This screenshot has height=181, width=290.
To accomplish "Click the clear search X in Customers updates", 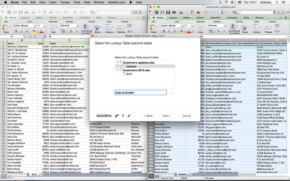I will 274,12.
